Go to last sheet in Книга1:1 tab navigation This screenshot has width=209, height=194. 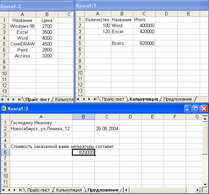[95, 99]
